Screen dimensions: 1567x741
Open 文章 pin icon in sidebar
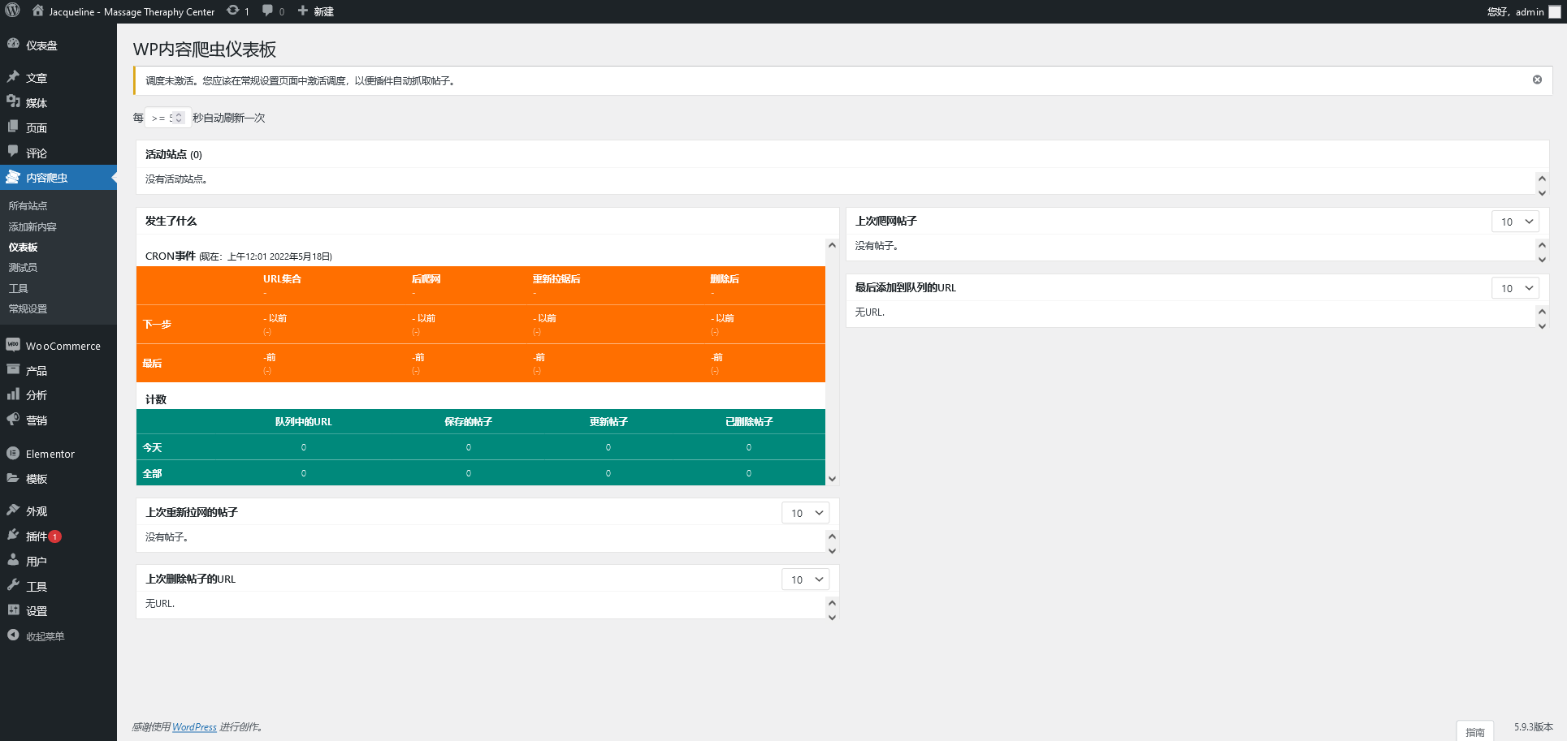pos(13,77)
